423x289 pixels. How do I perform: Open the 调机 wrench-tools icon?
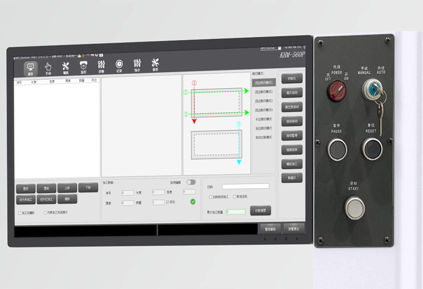(x=66, y=67)
